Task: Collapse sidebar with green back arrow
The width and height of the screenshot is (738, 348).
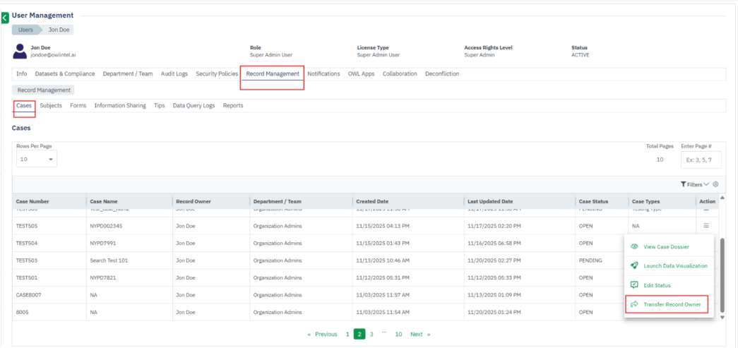Action: click(x=5, y=18)
